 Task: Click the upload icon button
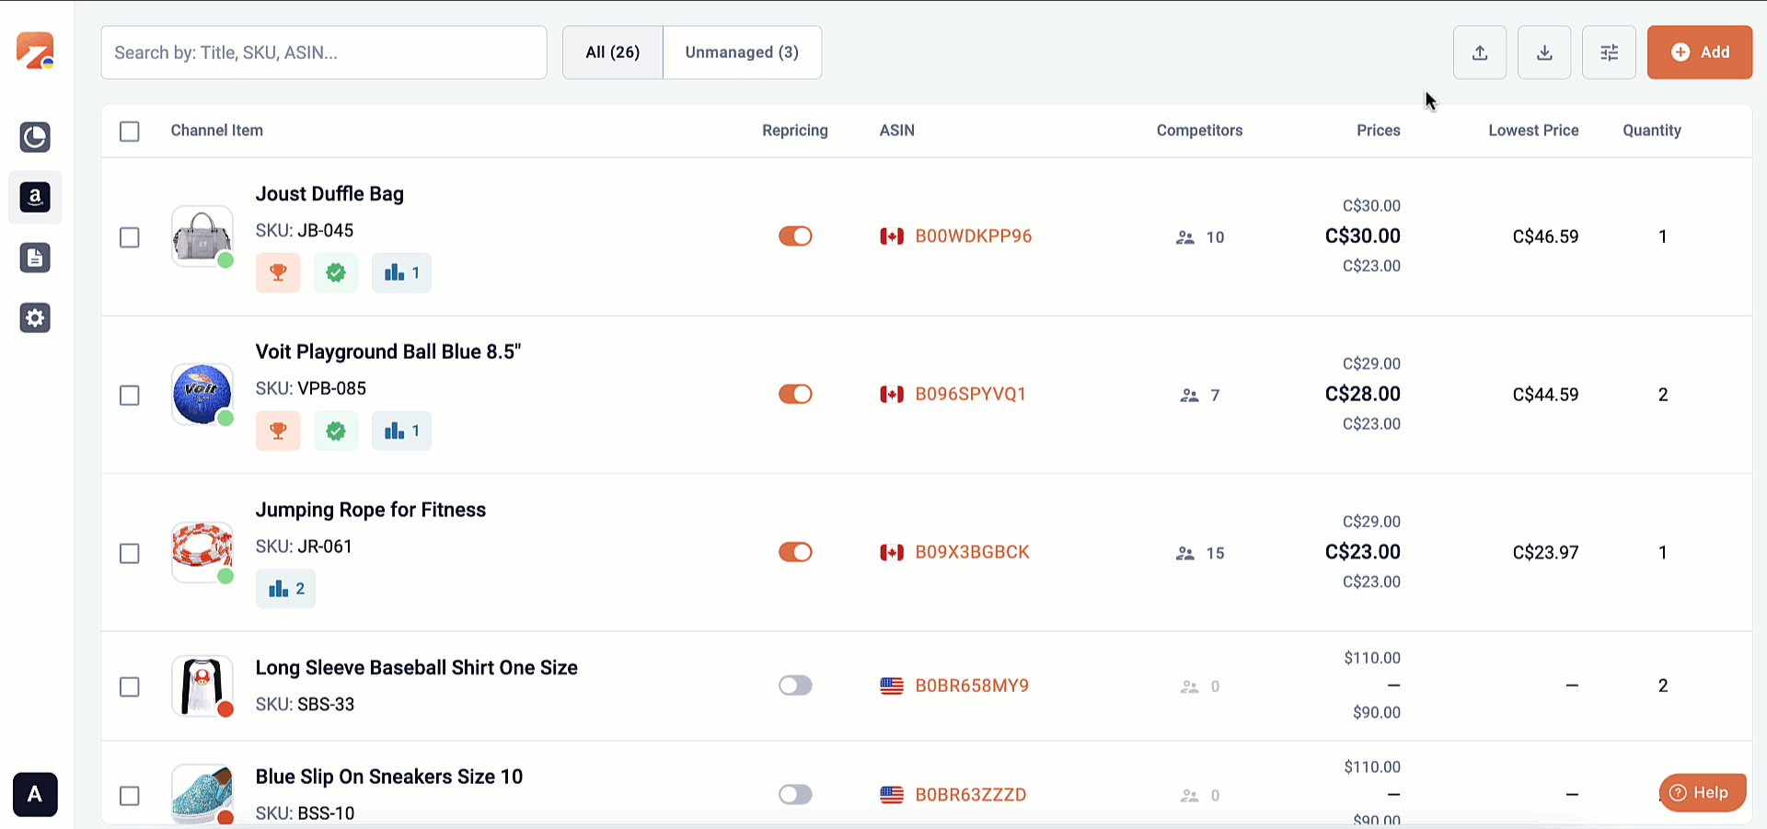click(1479, 52)
